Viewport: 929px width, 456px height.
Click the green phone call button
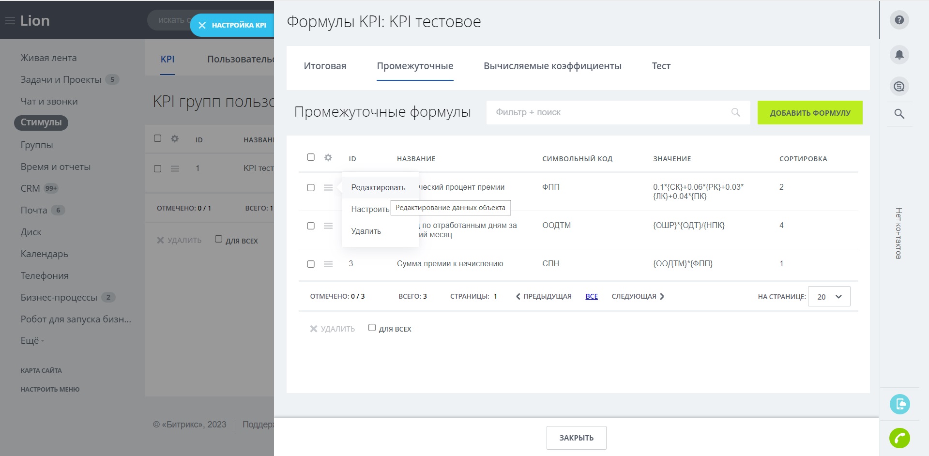tap(899, 438)
